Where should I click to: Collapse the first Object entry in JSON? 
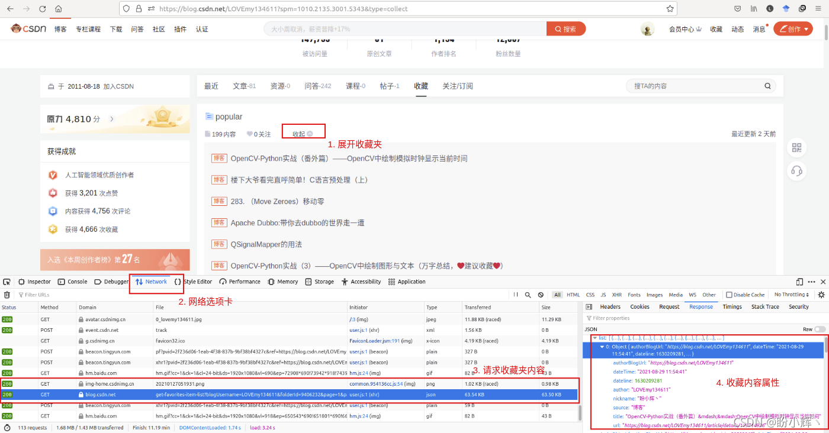(x=602, y=347)
